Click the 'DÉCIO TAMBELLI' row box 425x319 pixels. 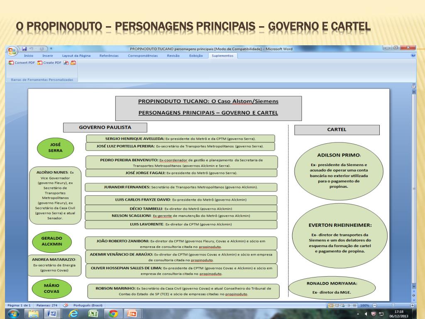(x=181, y=209)
